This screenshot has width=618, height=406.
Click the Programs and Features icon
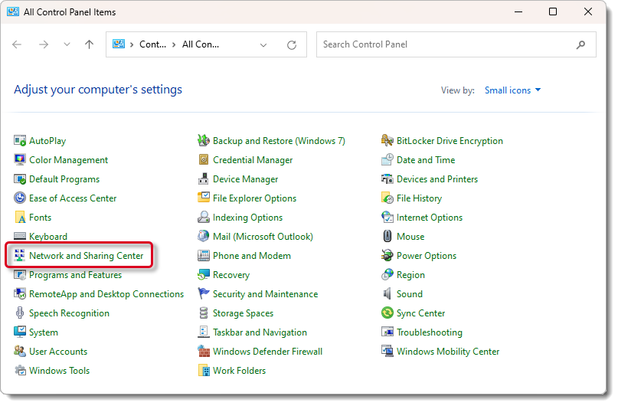tap(20, 274)
